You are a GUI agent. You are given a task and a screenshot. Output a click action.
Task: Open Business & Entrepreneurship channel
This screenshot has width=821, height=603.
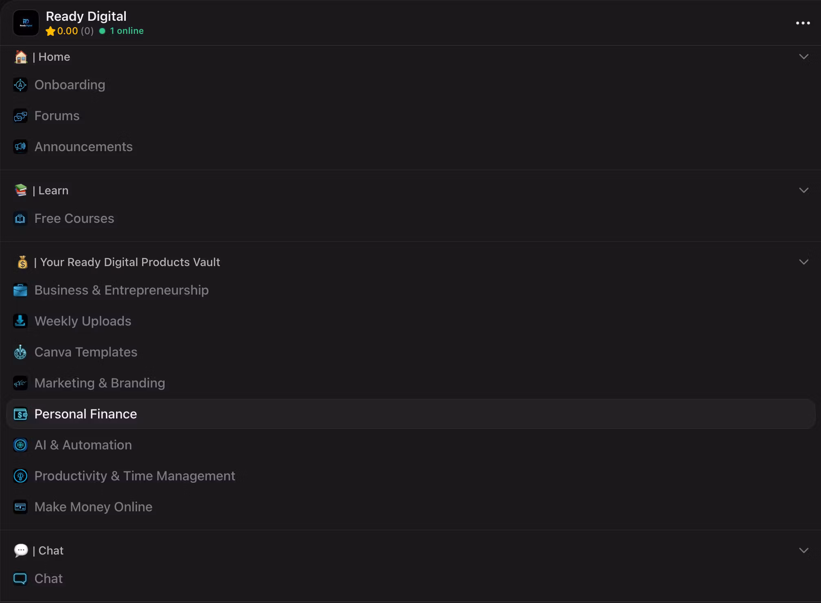(x=121, y=290)
